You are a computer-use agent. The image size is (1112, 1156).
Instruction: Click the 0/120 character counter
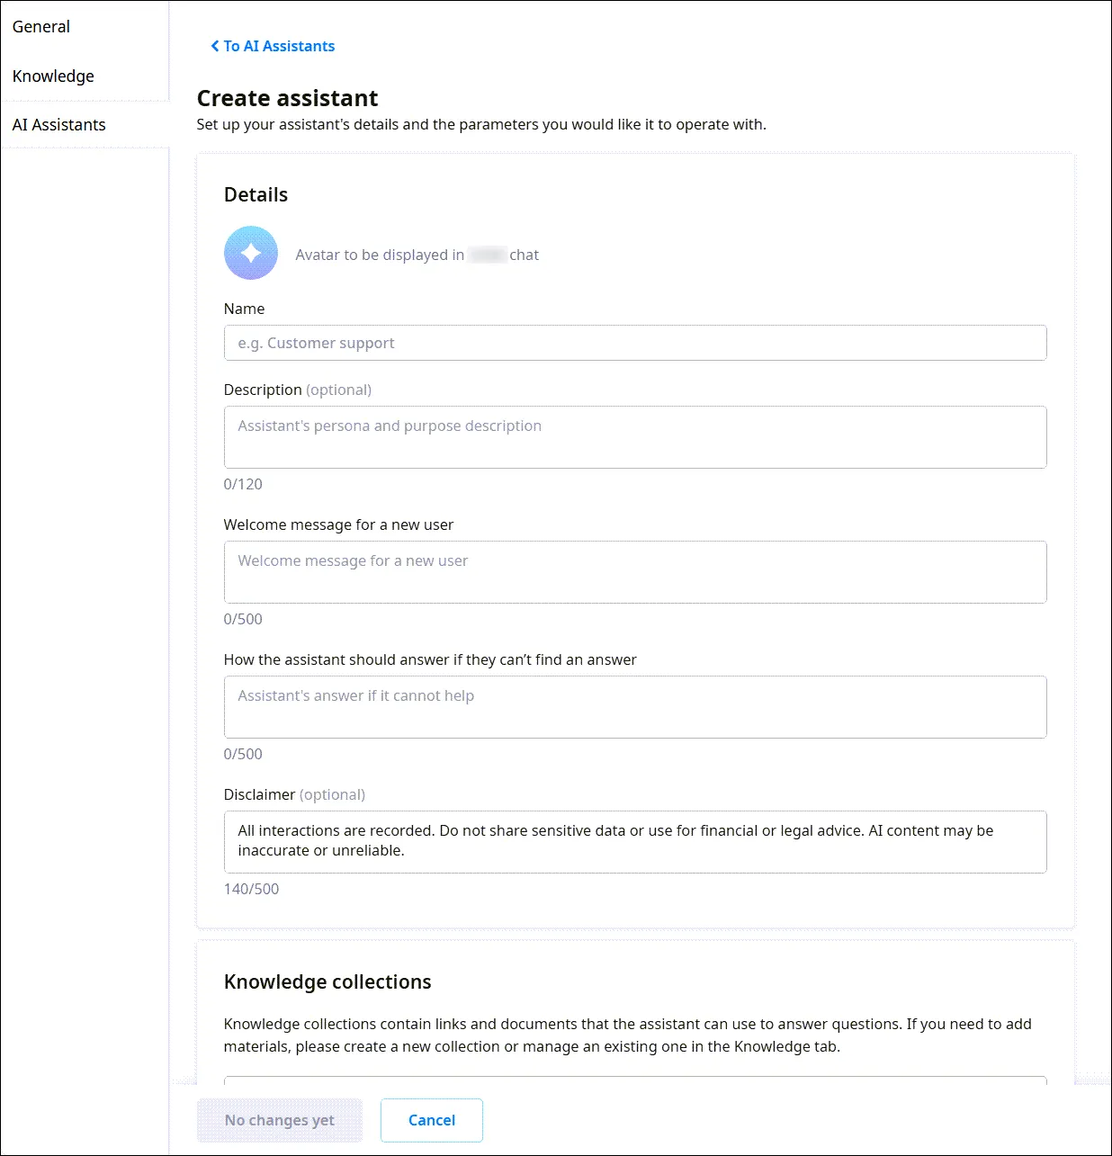point(243,484)
